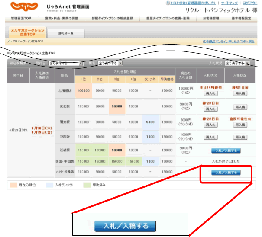
Task: Click 再入札 button for 北海道版
Action: 210,93
